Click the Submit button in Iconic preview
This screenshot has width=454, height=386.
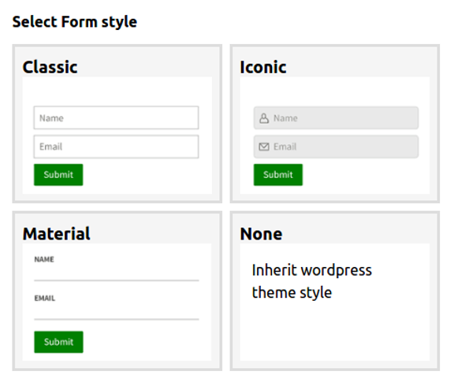(x=278, y=175)
